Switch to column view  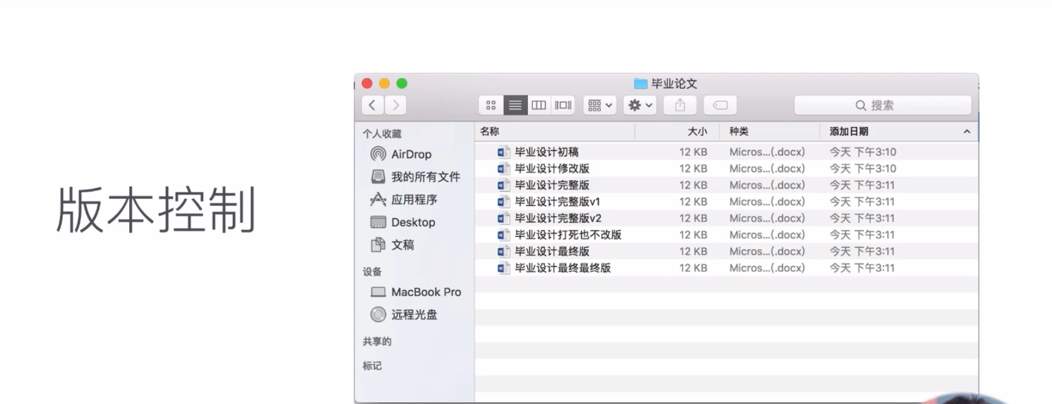click(539, 105)
